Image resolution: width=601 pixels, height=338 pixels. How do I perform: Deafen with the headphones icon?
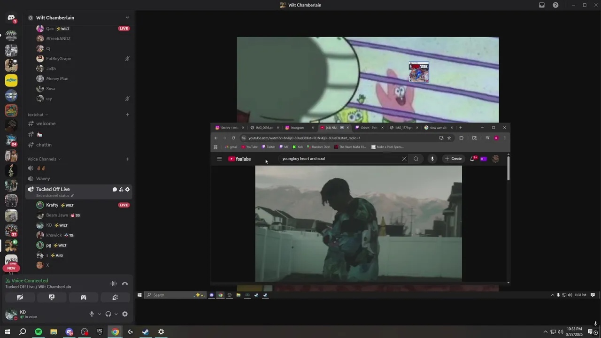point(108,314)
